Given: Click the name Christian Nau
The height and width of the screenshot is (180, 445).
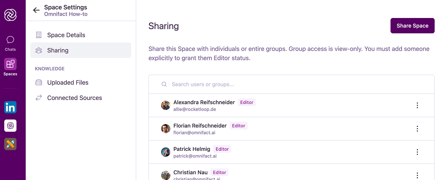Looking at the screenshot, I should coord(190,172).
